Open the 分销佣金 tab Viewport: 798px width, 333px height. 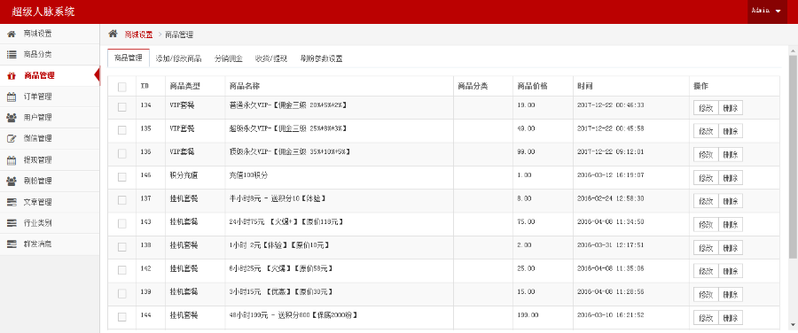coord(228,58)
